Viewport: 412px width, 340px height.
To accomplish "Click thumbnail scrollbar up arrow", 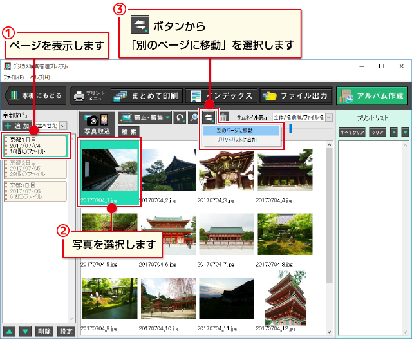I will click(329, 144).
